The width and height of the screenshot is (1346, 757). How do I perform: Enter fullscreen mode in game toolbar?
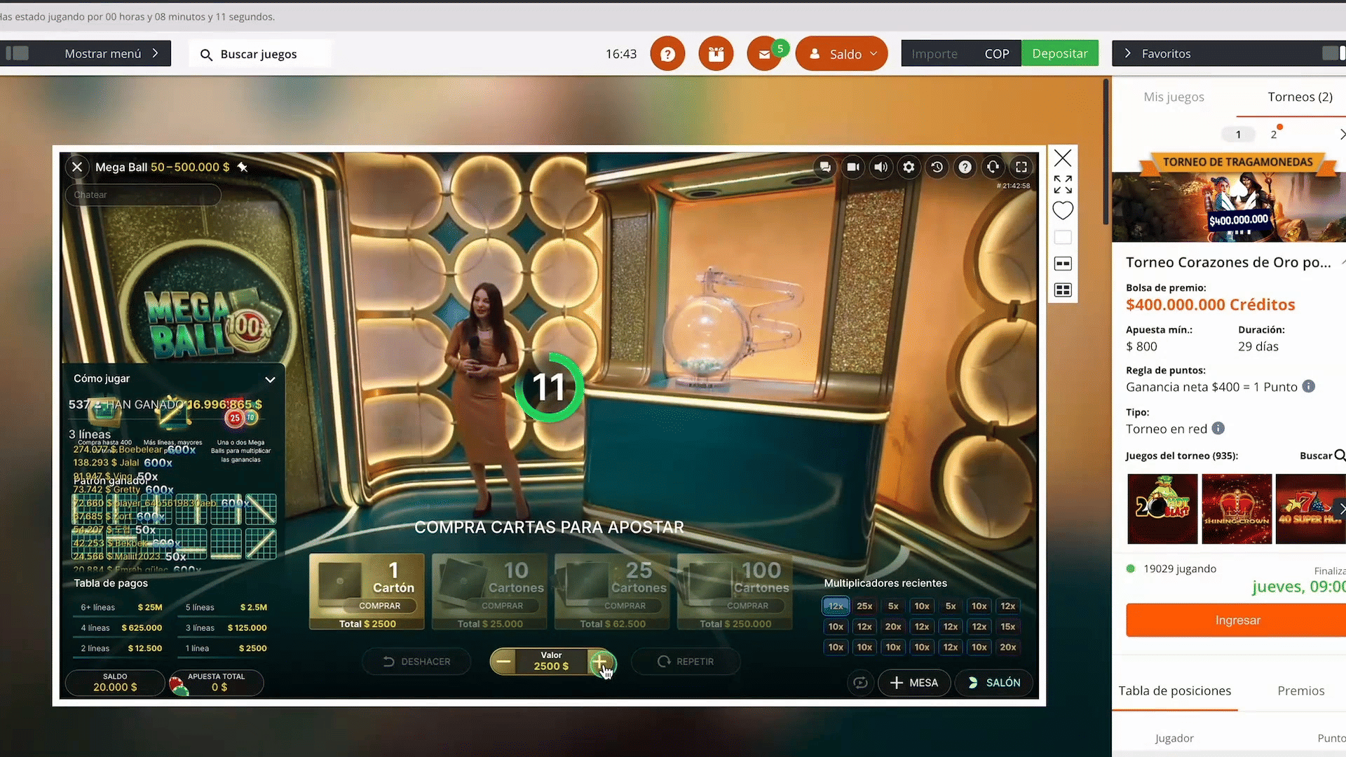(x=1021, y=167)
